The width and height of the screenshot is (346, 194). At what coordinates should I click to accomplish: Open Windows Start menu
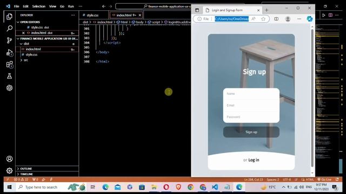(9, 187)
